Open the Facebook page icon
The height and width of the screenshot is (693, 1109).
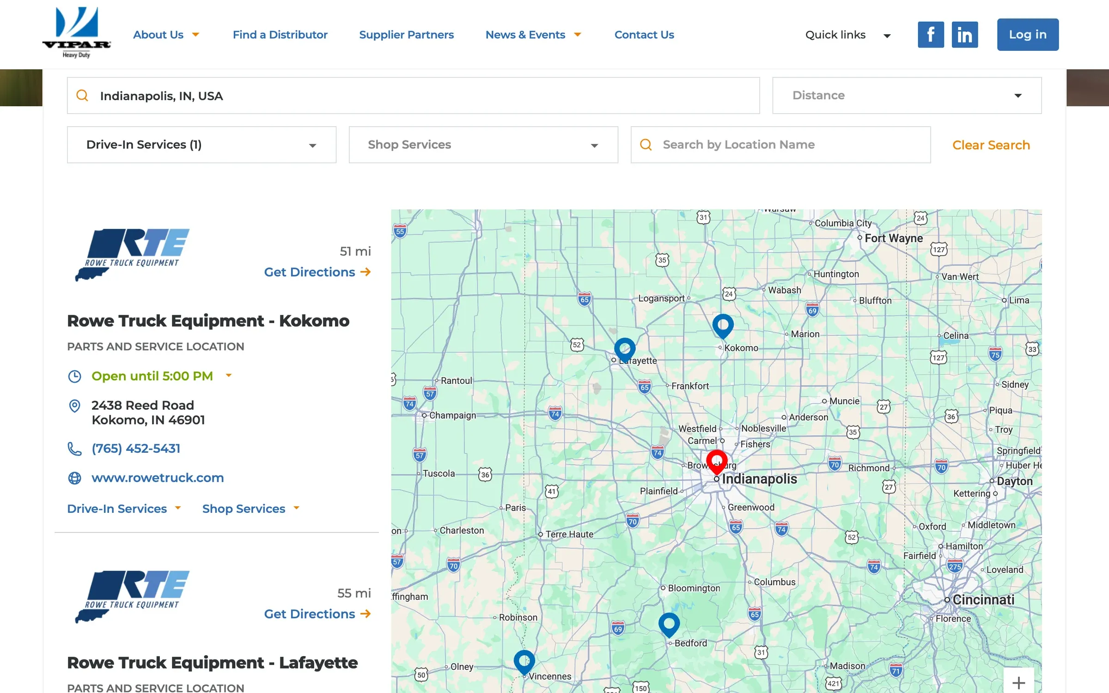click(x=931, y=35)
